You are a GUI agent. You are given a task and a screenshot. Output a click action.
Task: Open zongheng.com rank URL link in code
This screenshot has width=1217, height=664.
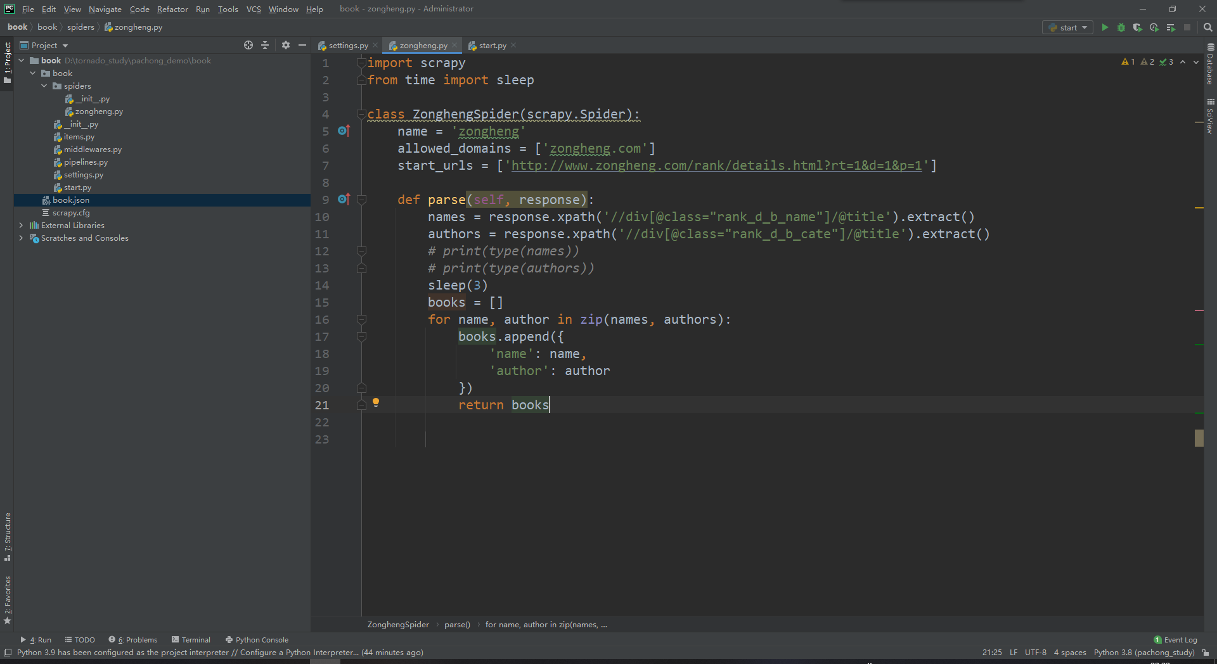tap(716, 165)
